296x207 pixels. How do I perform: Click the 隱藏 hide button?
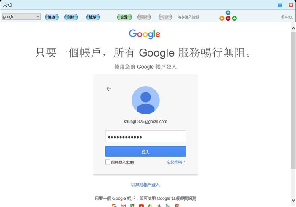coord(93,17)
